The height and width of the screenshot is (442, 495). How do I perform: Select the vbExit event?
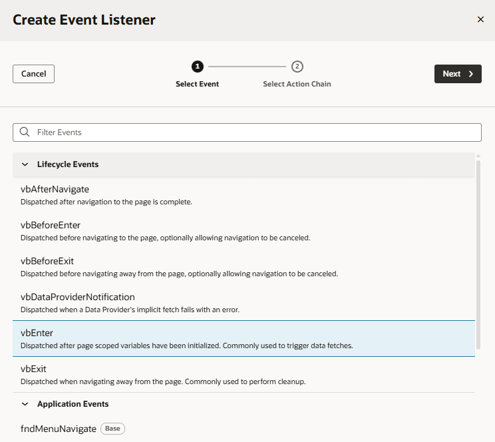pos(244,375)
